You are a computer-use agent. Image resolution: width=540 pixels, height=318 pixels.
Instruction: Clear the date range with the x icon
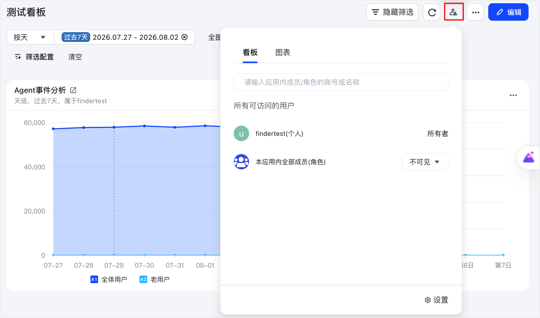(184, 37)
